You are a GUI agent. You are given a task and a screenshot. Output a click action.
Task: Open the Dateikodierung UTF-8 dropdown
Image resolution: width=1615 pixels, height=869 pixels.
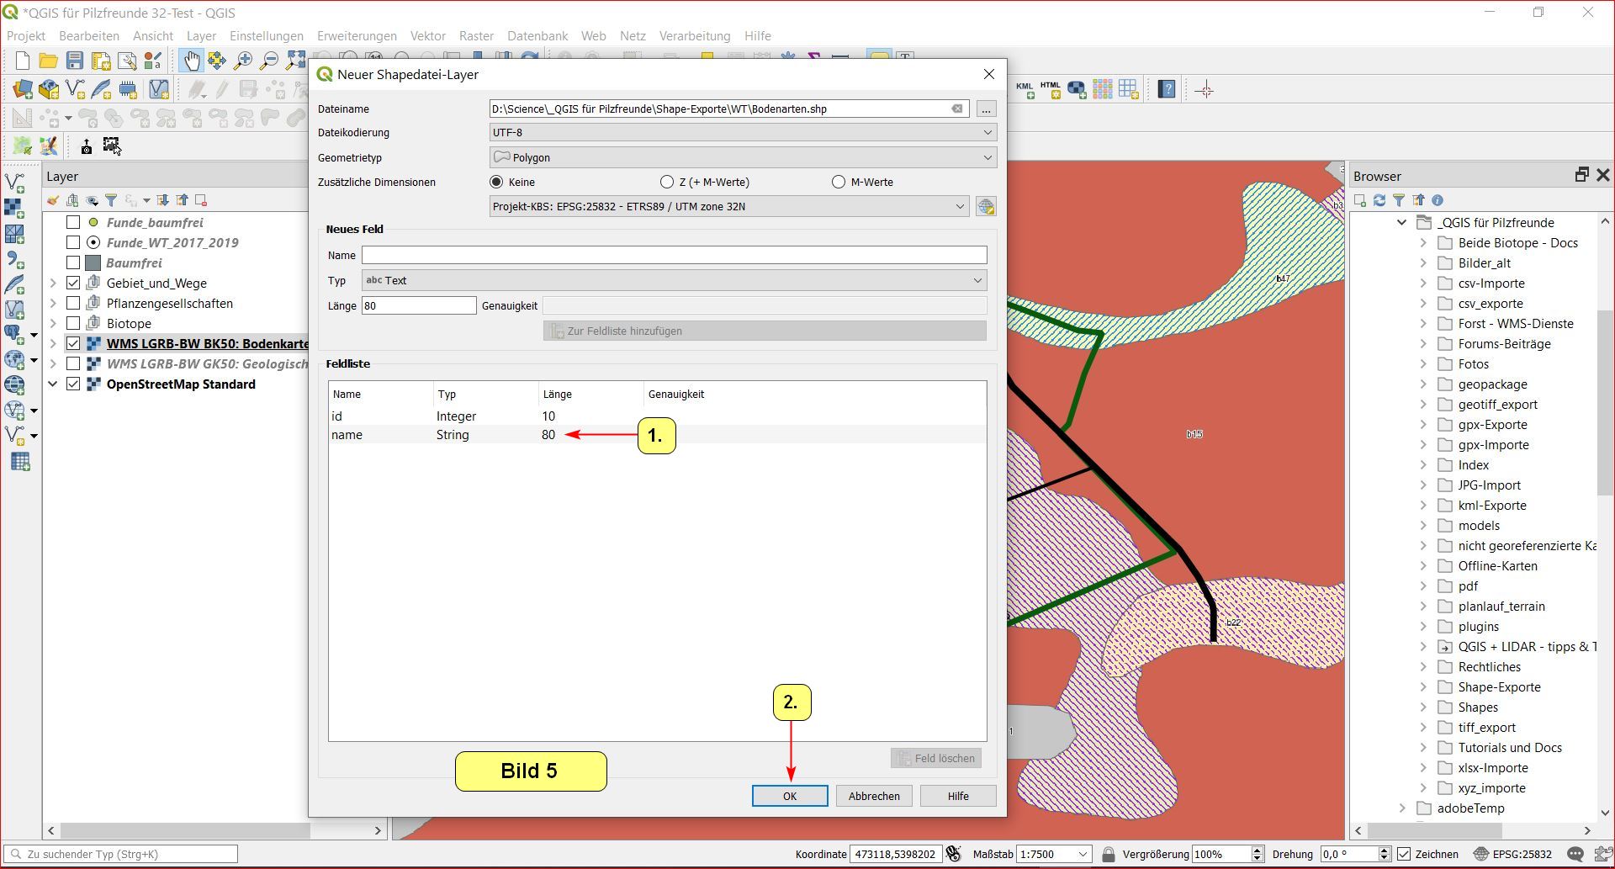pyautogui.click(x=743, y=133)
